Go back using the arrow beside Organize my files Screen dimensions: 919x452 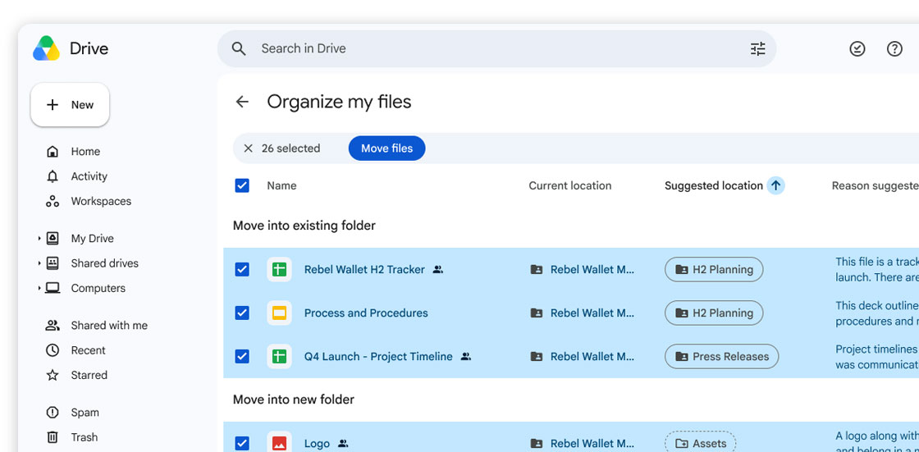click(x=242, y=102)
